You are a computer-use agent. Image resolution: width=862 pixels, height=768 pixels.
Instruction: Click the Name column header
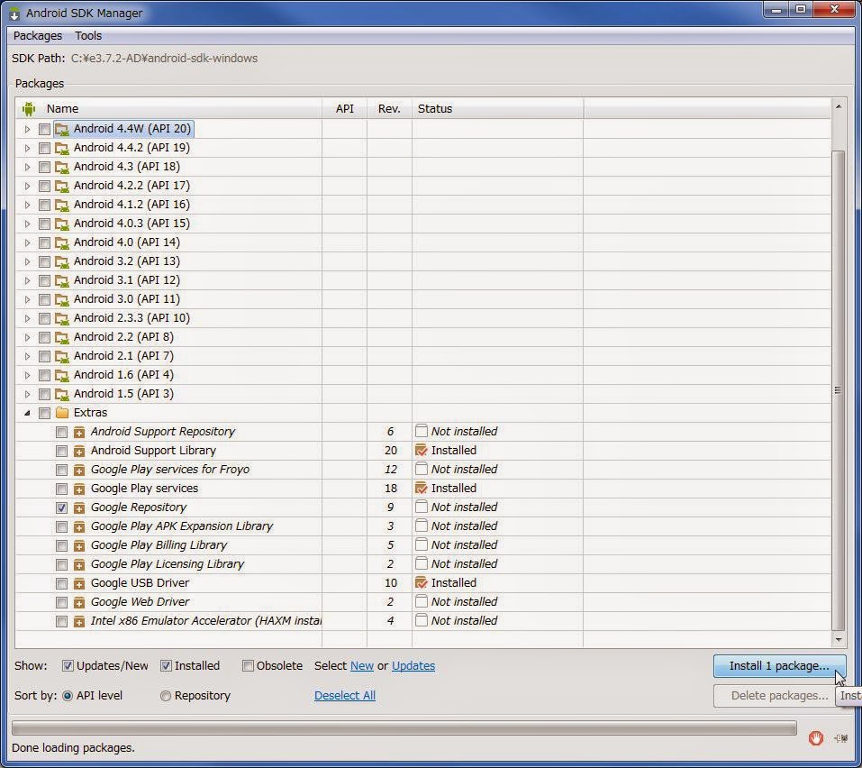coord(169,108)
